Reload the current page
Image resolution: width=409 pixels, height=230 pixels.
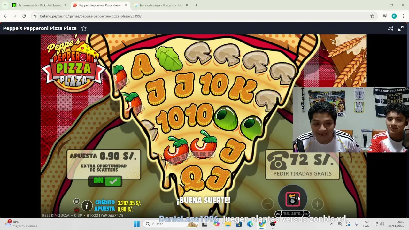(24, 16)
